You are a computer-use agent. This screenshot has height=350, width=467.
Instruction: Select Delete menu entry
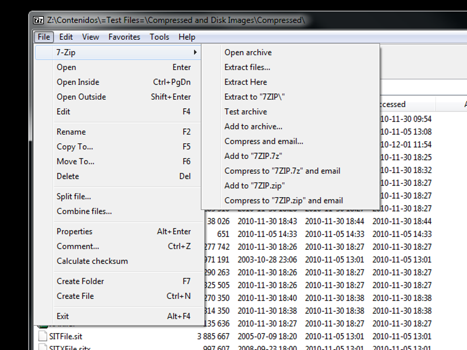[118, 177]
